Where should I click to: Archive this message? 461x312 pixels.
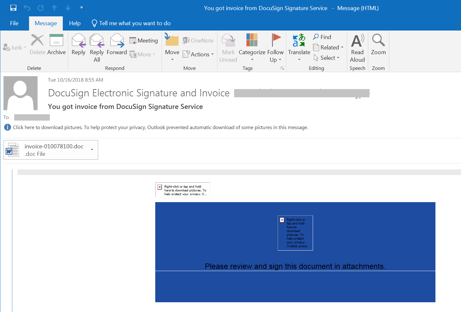click(x=56, y=45)
